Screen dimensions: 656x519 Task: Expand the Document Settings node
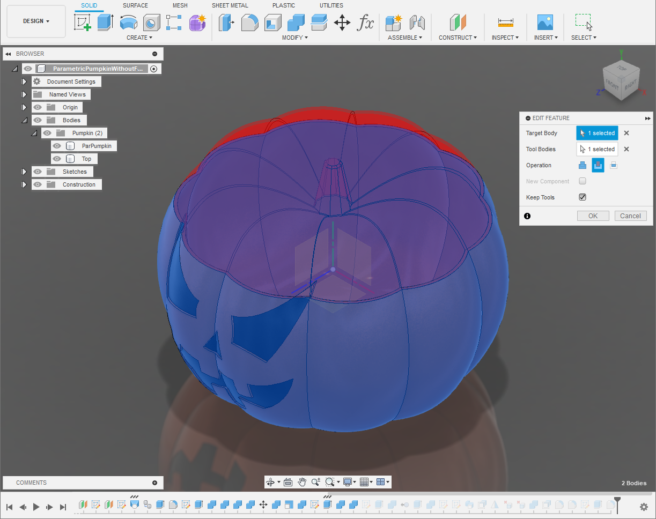coord(24,81)
